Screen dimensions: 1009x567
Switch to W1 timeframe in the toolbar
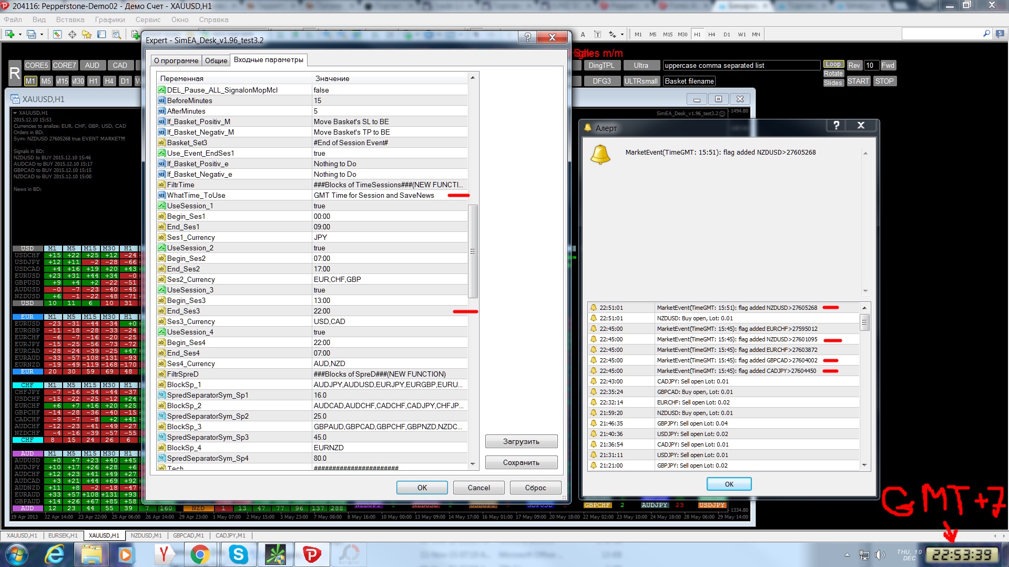[x=741, y=34]
